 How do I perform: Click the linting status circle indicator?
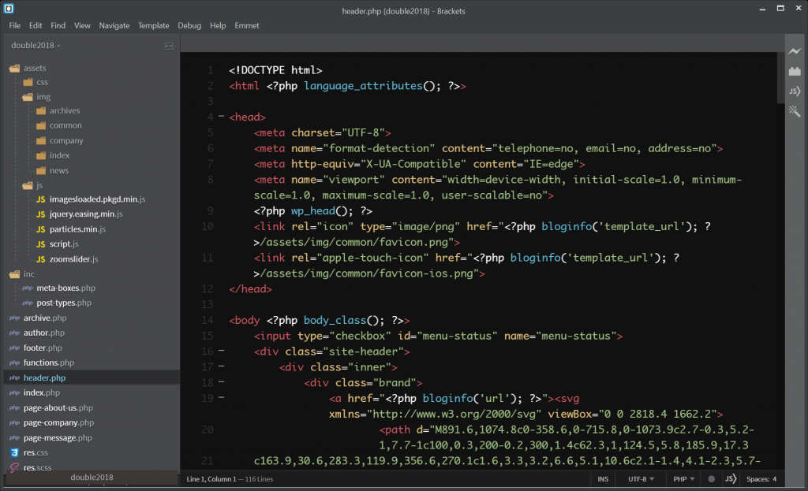click(711, 478)
